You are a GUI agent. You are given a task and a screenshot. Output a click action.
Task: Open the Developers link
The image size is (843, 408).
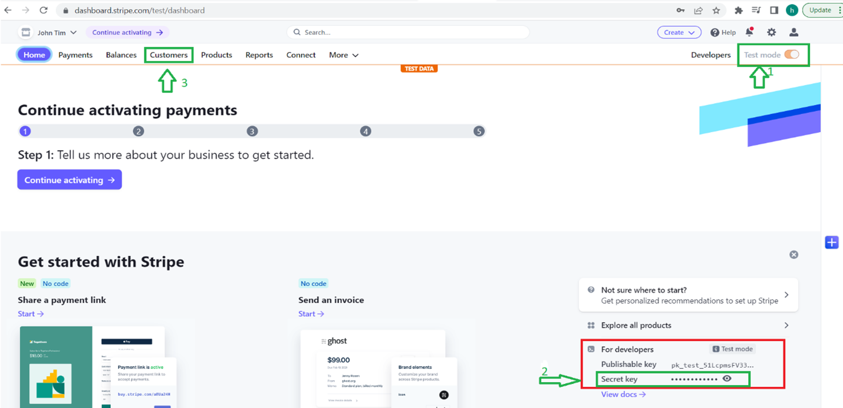(710, 55)
